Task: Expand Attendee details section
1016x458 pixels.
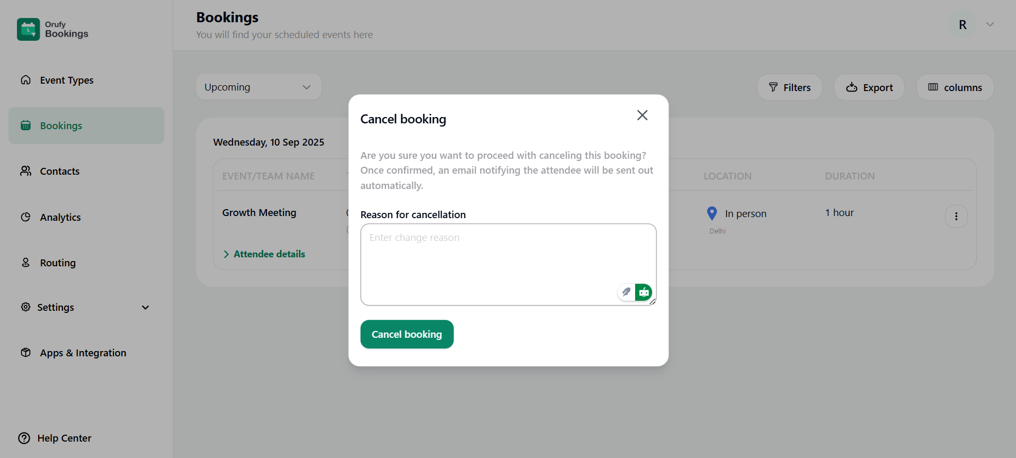Action: 264,254
